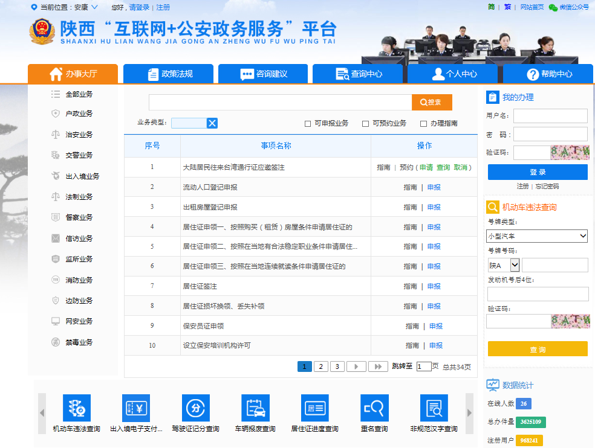Click the right carousel arrow
This screenshot has height=448, width=595.
click(x=469, y=413)
